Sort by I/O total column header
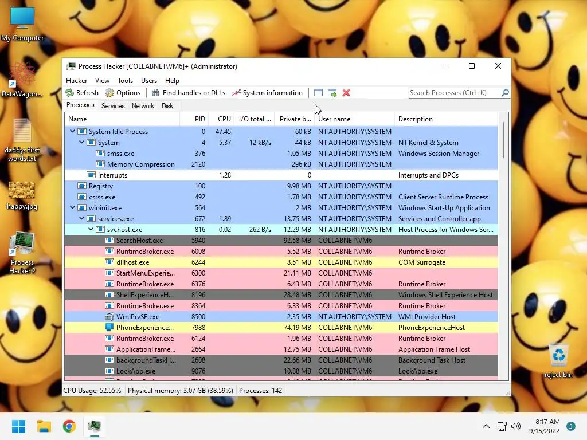This screenshot has width=587, height=440. click(x=254, y=119)
